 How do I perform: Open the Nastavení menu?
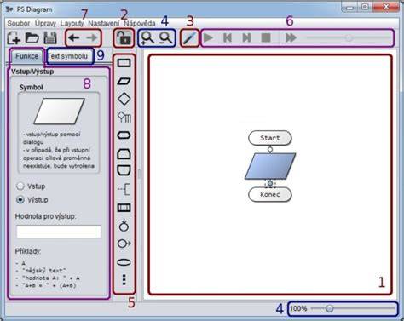[x=104, y=23]
